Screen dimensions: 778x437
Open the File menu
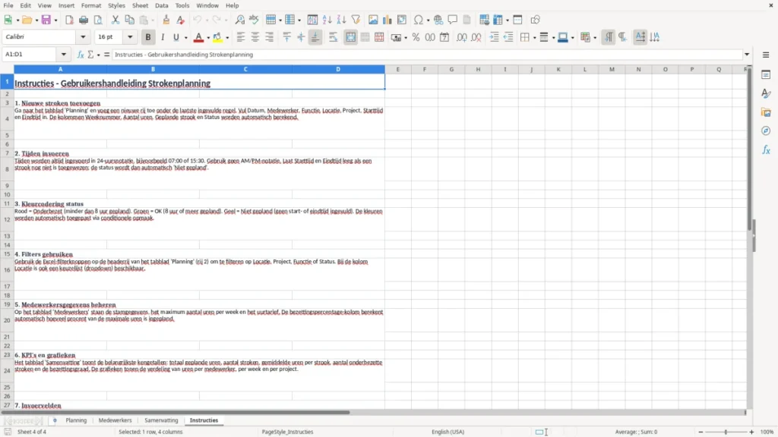coord(8,5)
